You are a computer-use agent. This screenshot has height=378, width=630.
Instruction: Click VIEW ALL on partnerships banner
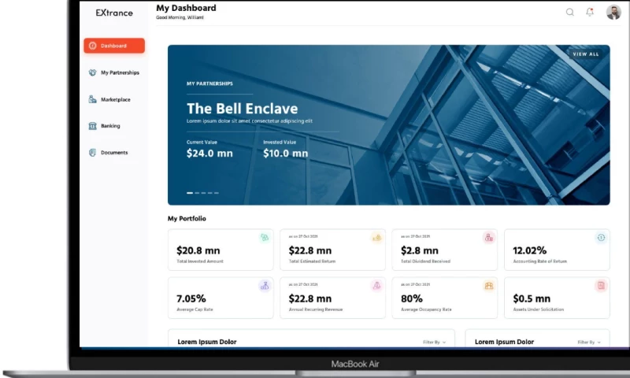click(x=586, y=54)
